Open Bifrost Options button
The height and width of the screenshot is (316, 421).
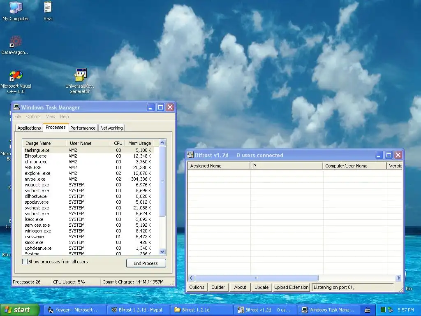[197, 287]
